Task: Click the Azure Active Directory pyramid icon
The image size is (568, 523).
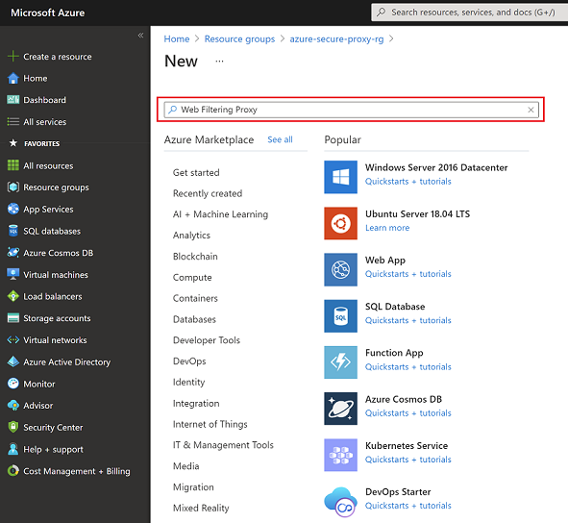Action: (13, 361)
